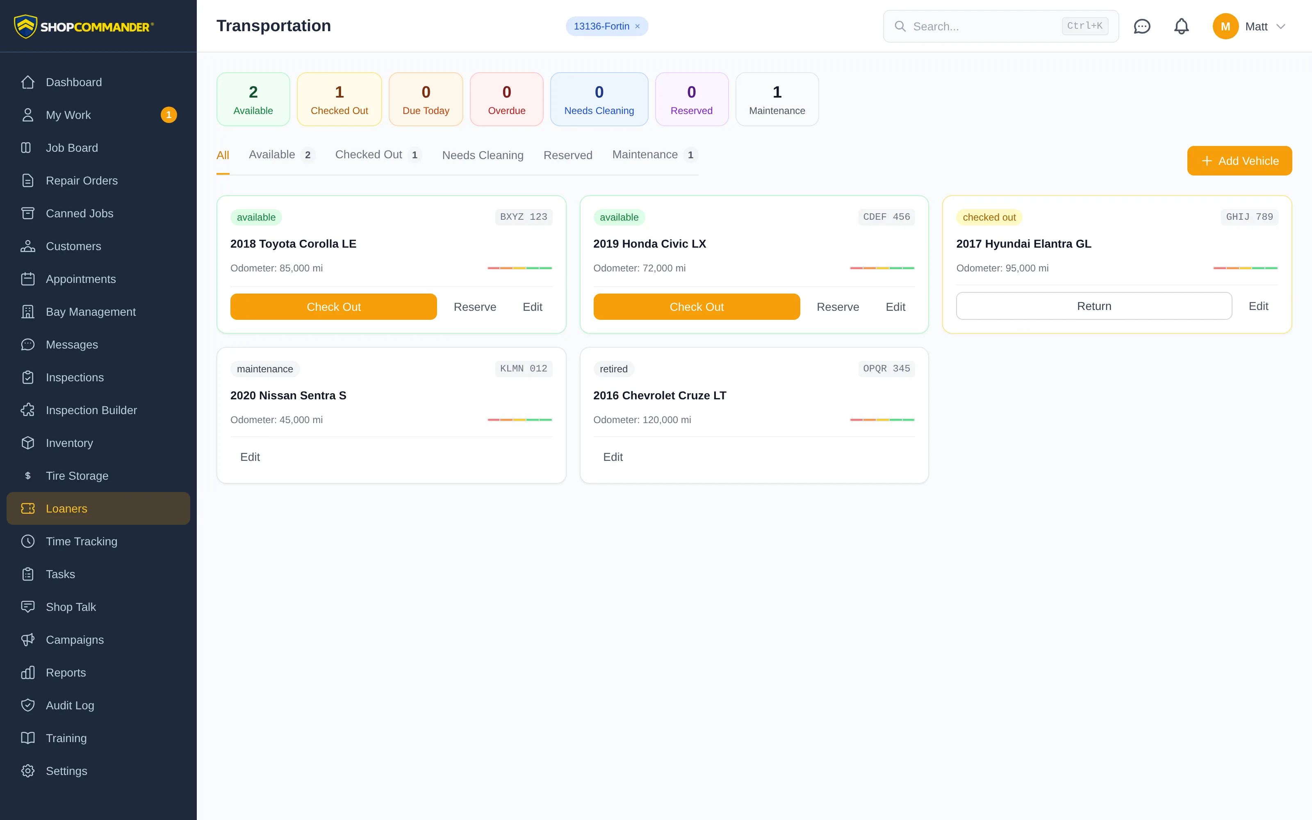Click the Honda Civic condition color bar

coord(882,268)
